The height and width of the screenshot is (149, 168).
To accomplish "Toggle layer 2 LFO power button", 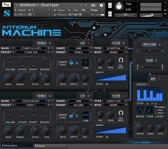I will pyautogui.click(x=89, y=96).
